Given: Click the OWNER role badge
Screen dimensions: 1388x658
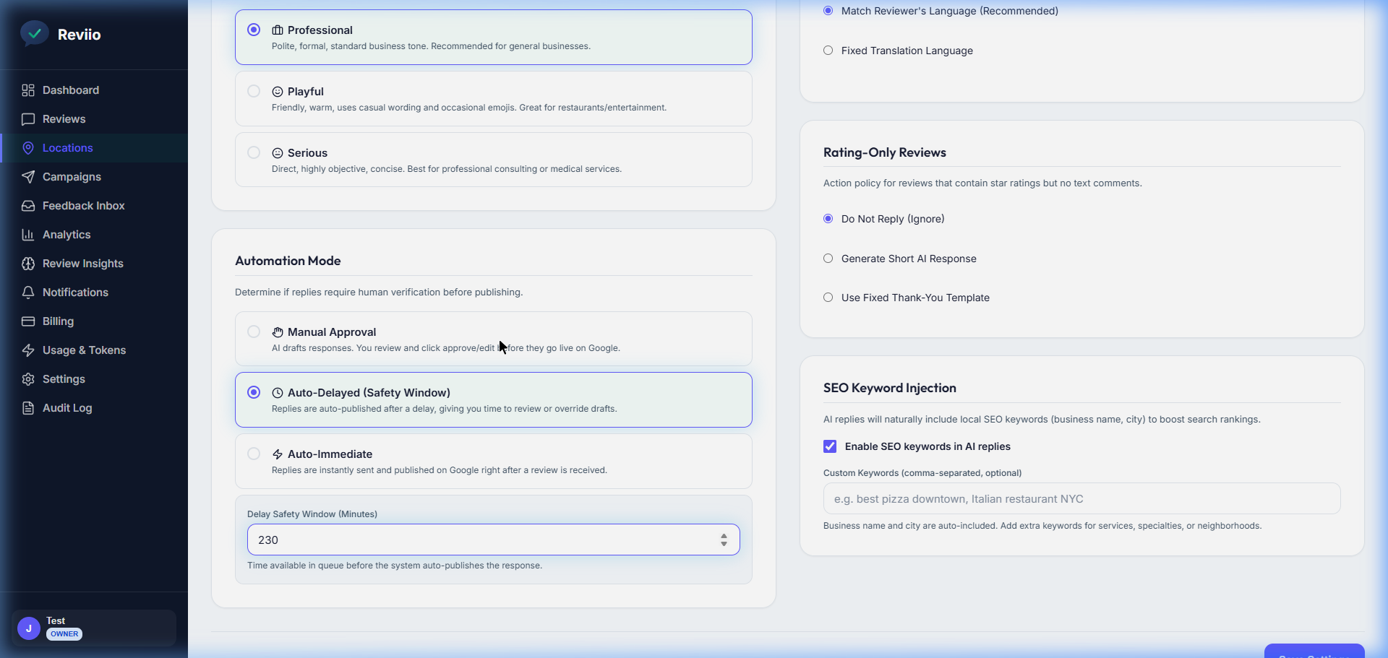Looking at the screenshot, I should coord(64,634).
